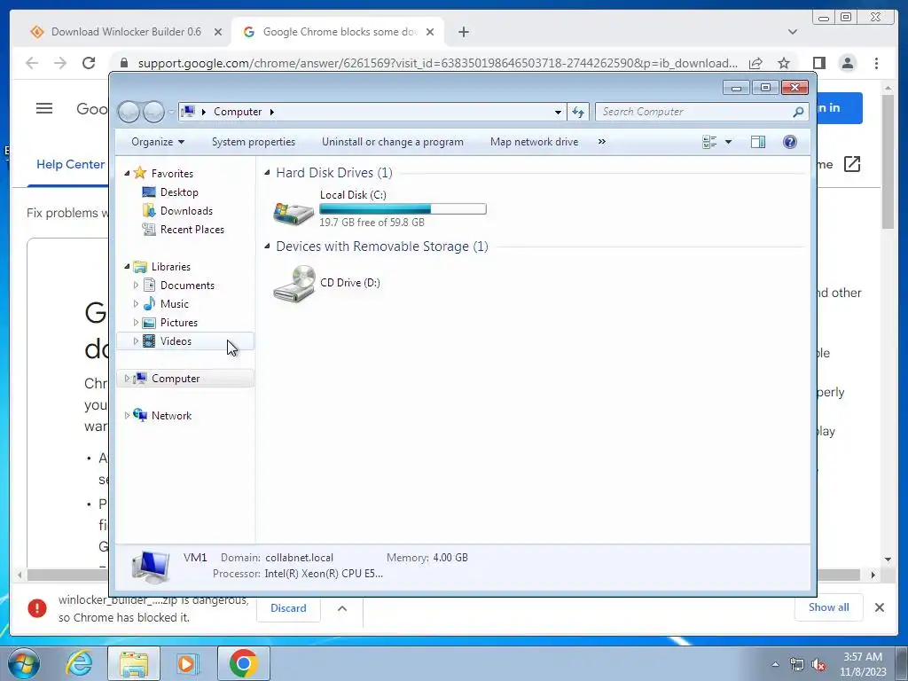
Task: Click Uninstall or change a program
Action: 393,142
